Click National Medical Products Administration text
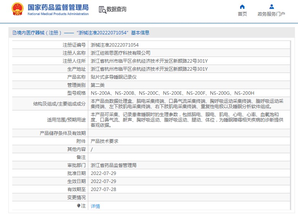Viewport: 298px width, 217px height. click(x=58, y=14)
